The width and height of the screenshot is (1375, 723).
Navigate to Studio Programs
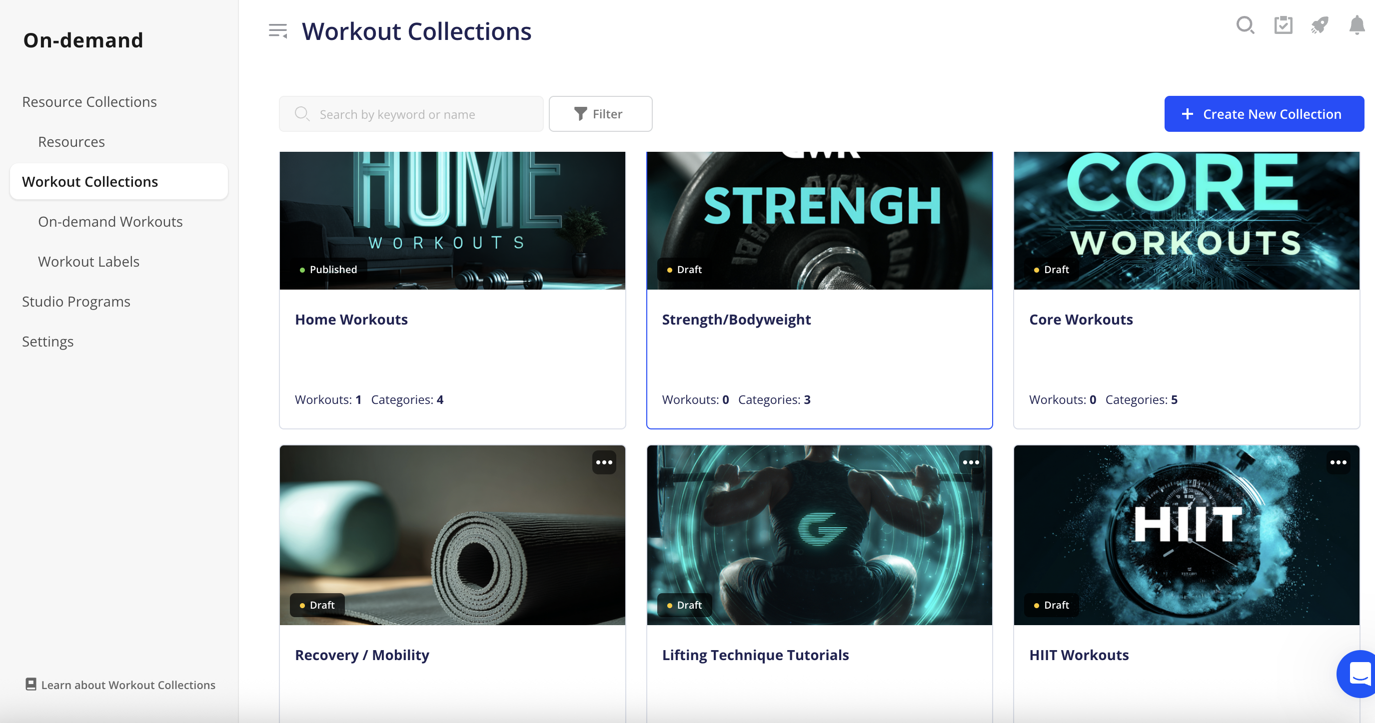tap(76, 302)
